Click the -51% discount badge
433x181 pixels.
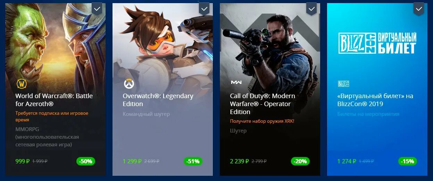tap(193, 161)
